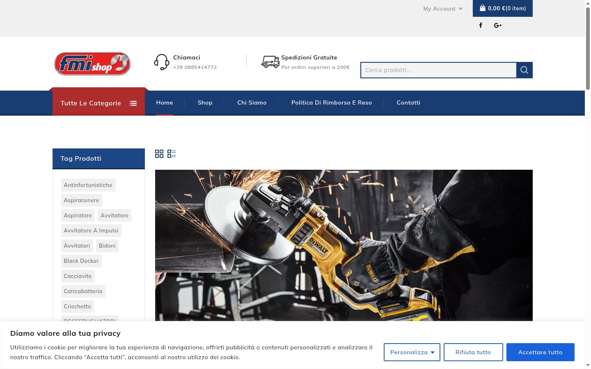Open Politica Di Rimborso E Reso
The image size is (591, 369).
tap(332, 102)
